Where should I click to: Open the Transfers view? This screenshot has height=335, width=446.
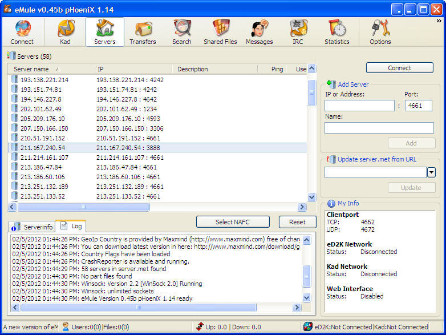pyautogui.click(x=143, y=32)
